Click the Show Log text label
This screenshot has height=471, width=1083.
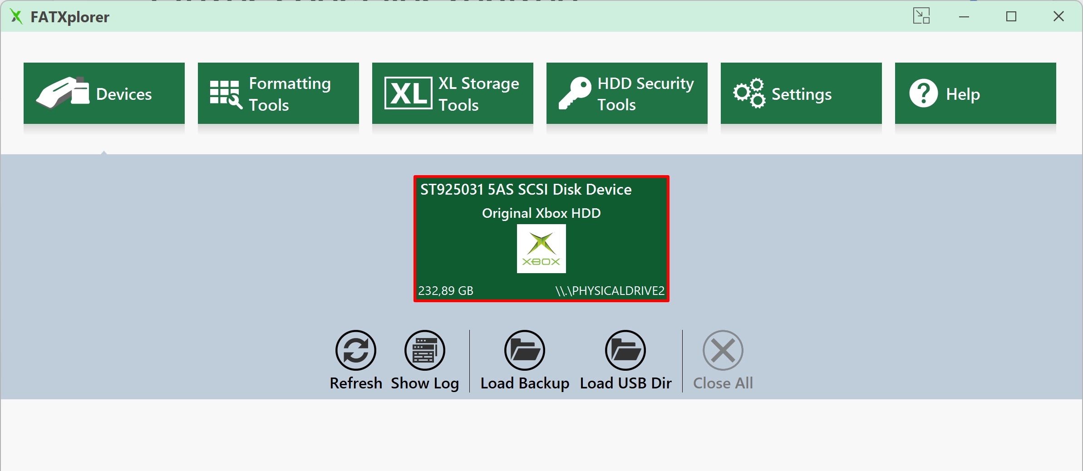(425, 383)
